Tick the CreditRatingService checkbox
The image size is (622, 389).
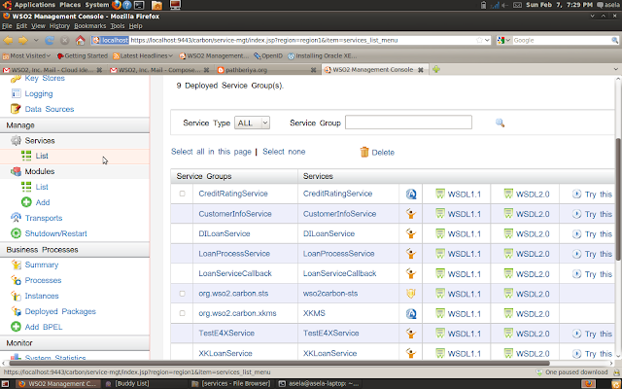pos(182,194)
